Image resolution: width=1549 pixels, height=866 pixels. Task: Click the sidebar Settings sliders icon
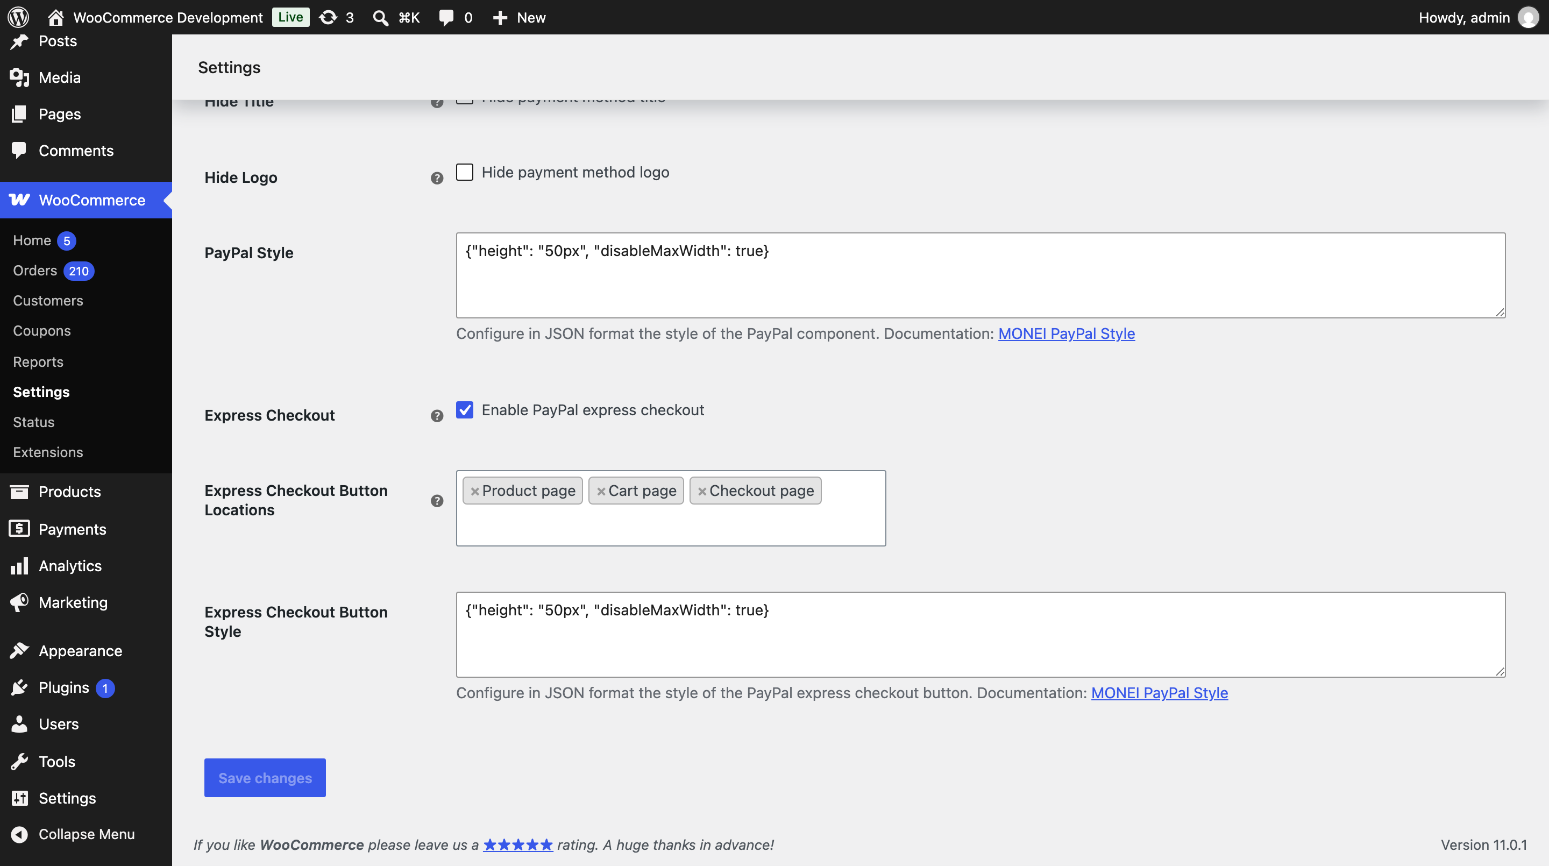coord(19,798)
